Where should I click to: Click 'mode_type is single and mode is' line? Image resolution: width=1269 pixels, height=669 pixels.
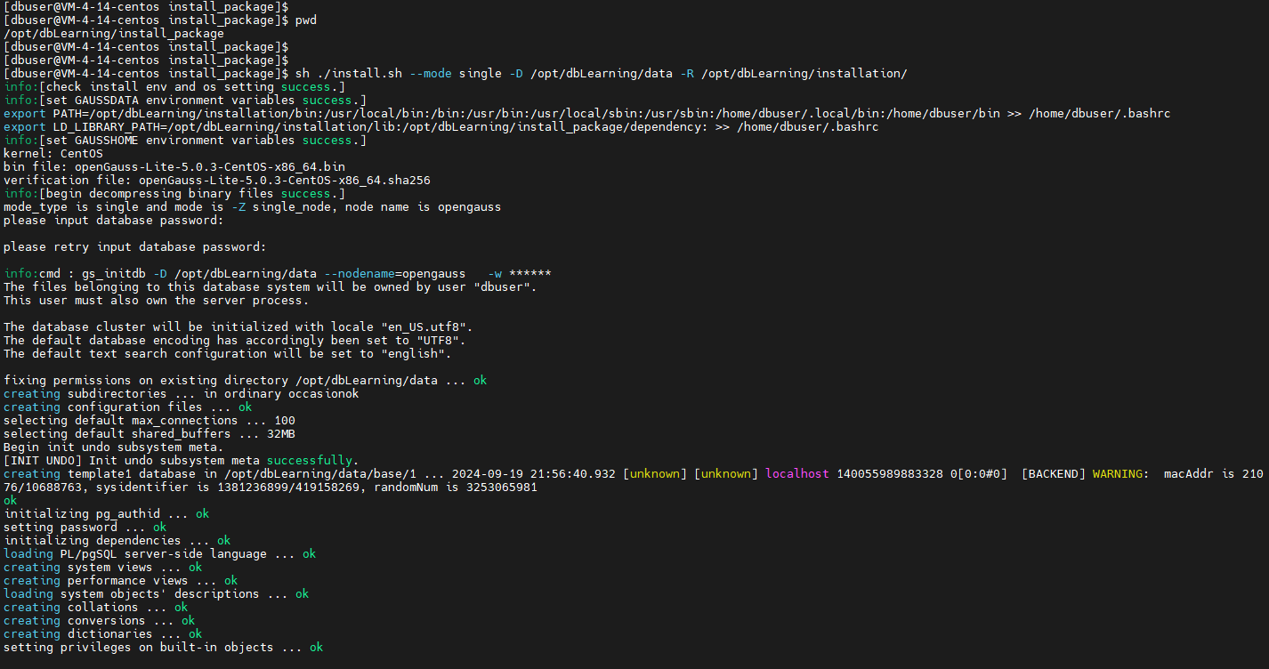[x=253, y=206]
